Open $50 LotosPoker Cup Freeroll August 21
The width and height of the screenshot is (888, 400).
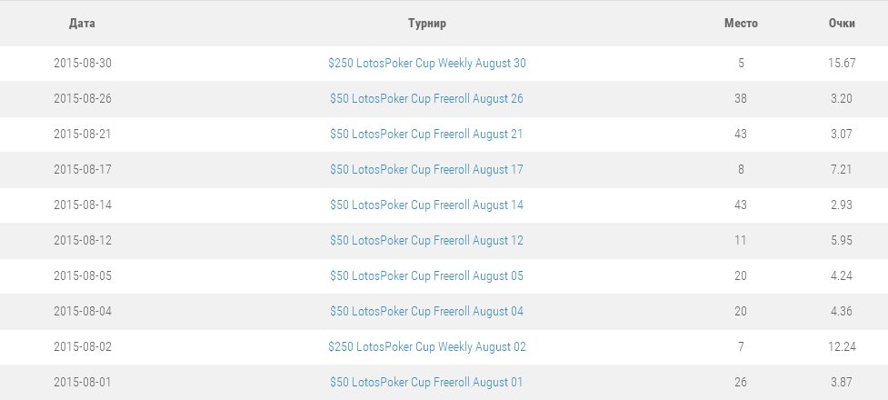426,135
